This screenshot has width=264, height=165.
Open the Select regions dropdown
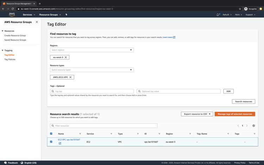pos(92,50)
